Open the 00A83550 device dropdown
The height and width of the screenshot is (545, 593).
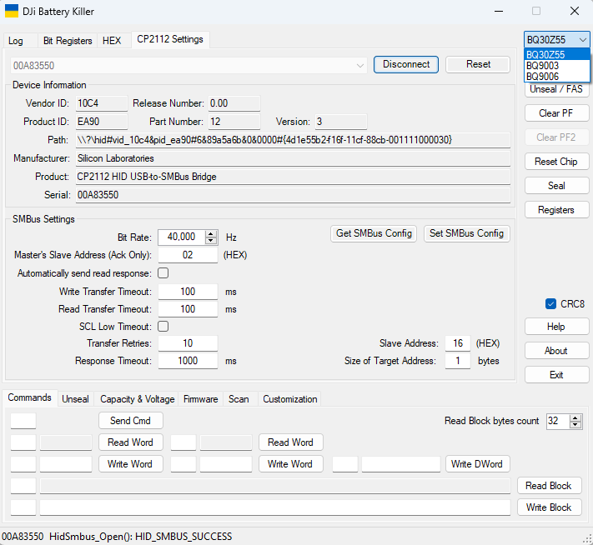pyautogui.click(x=359, y=66)
